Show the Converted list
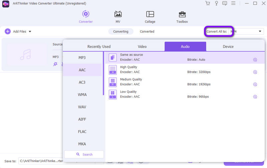 tap(147, 31)
